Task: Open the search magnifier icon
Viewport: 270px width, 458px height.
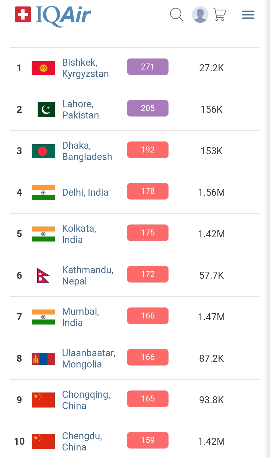Action: 176,14
